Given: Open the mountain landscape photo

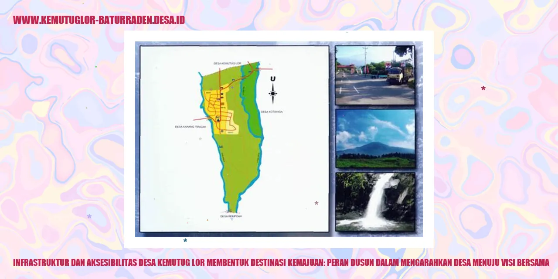Looking at the screenshot, I should point(375,139).
